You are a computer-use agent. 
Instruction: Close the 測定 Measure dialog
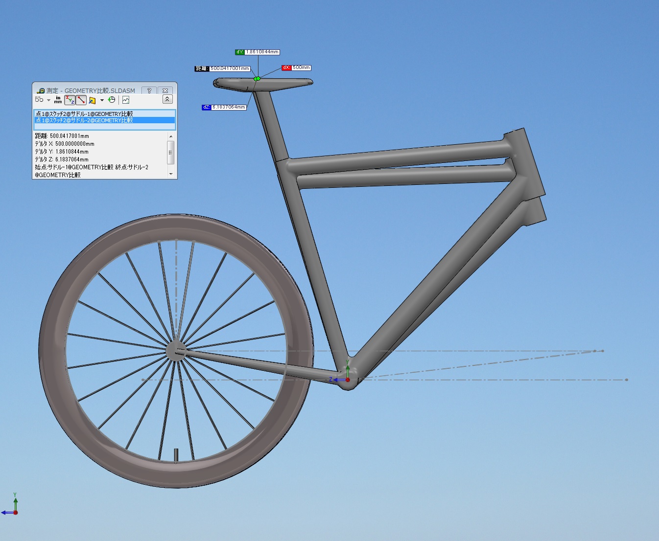click(x=165, y=90)
